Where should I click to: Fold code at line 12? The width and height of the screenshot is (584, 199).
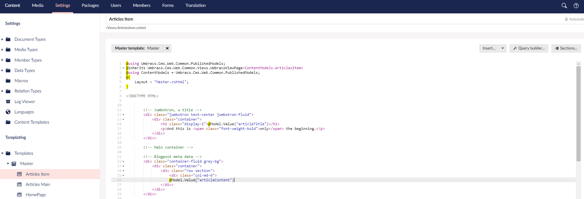click(123, 115)
